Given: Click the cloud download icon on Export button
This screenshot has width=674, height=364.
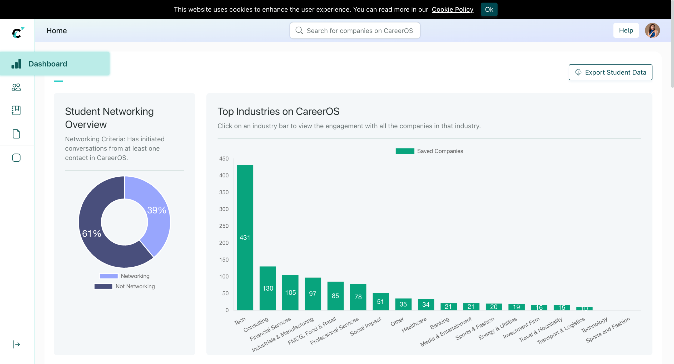Looking at the screenshot, I should (x=578, y=72).
